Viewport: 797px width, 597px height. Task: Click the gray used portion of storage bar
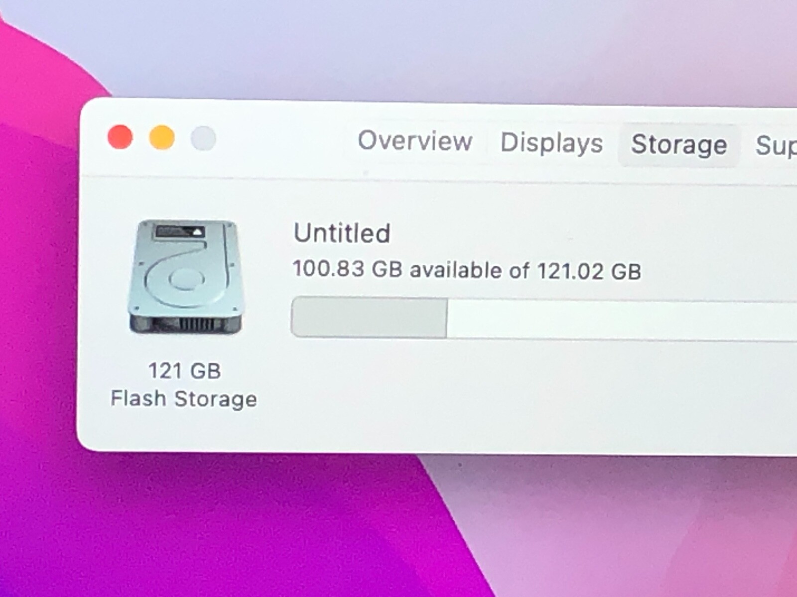point(369,317)
